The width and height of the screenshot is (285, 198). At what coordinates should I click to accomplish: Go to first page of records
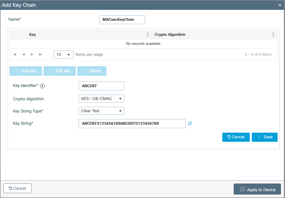[x=15, y=54]
